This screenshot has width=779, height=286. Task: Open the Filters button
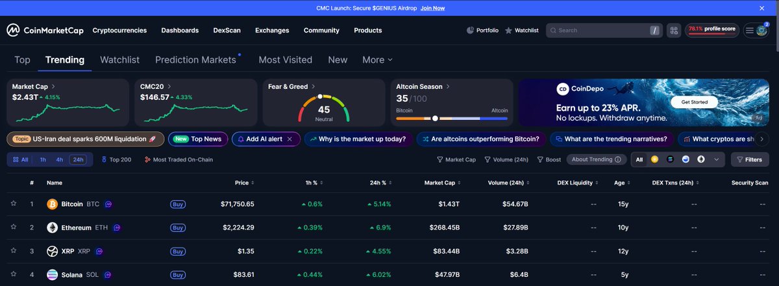point(750,160)
